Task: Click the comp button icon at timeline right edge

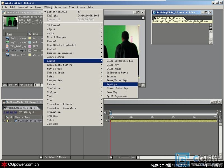Action: 220,121
